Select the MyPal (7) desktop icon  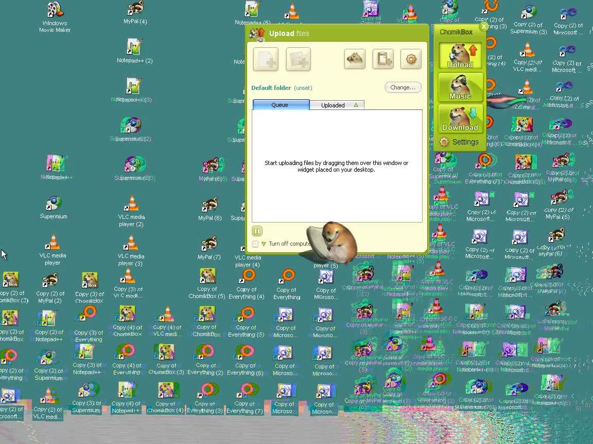(x=209, y=248)
